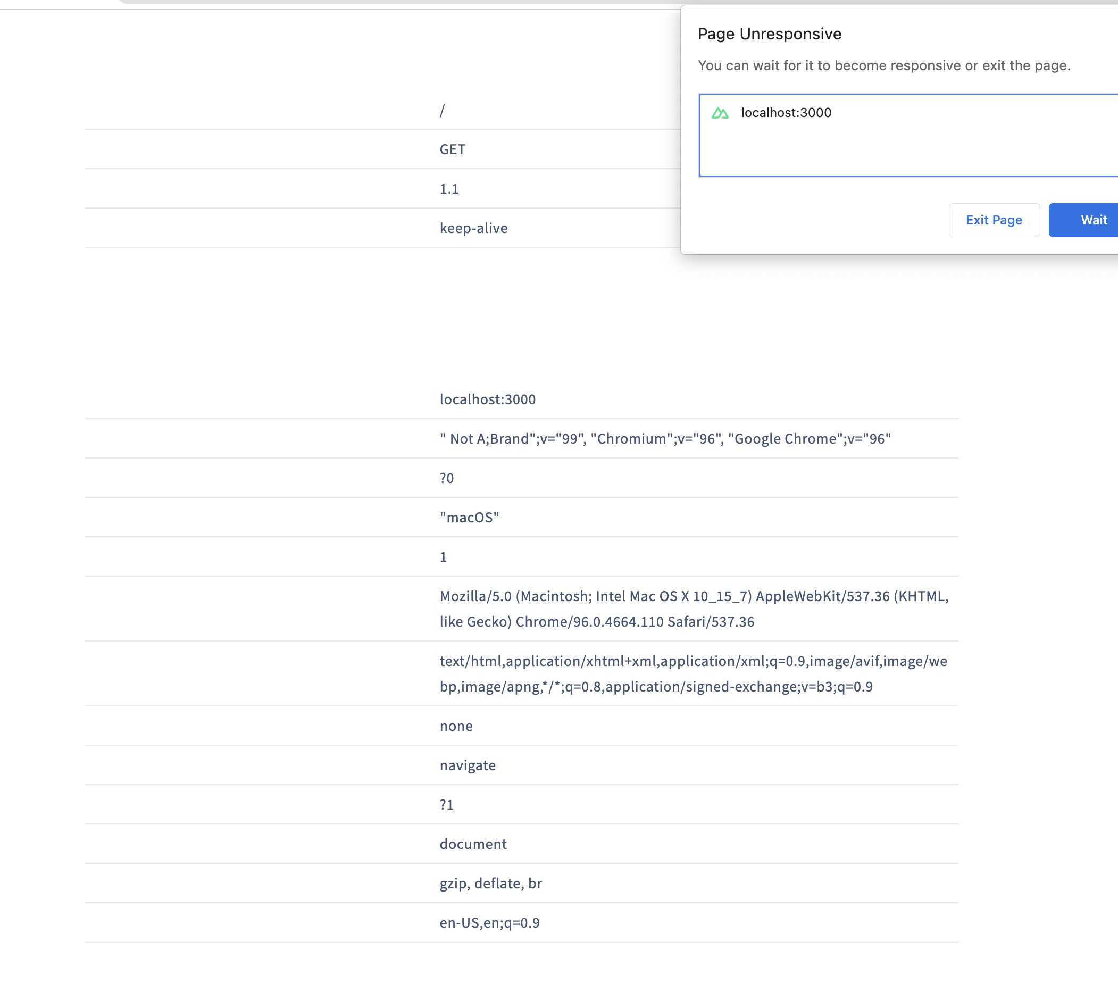Click the "Not A;Brand" sec-ch-ua value
Viewport: 1118px width, 983px height.
point(665,439)
